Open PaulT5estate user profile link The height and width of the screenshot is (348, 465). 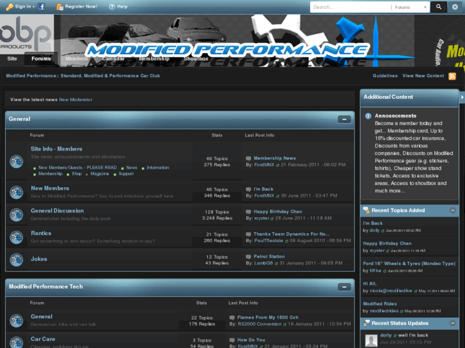tap(269, 241)
